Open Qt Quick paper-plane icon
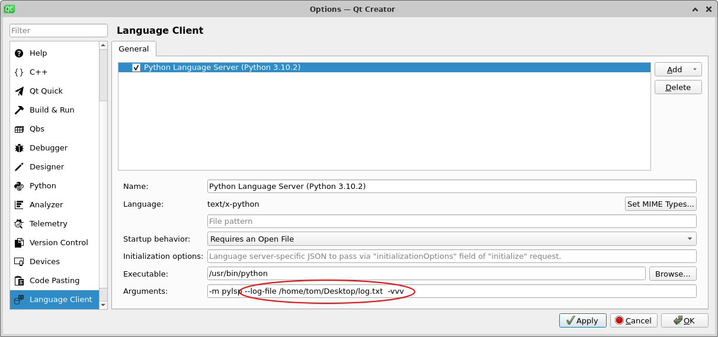Screen dimensions: 718x337 pos(19,91)
